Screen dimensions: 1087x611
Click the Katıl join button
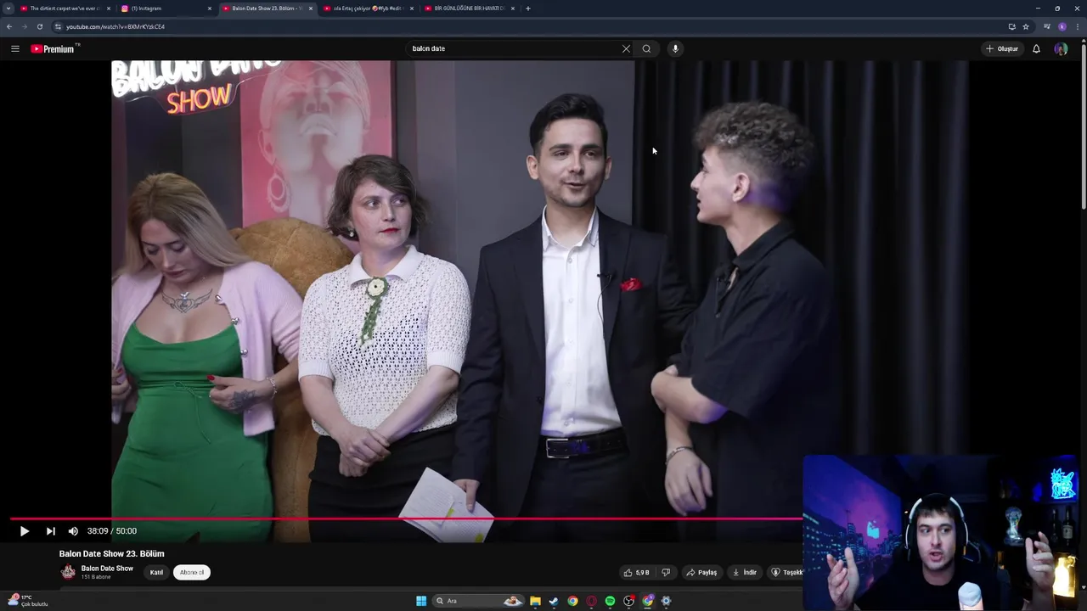pos(156,573)
